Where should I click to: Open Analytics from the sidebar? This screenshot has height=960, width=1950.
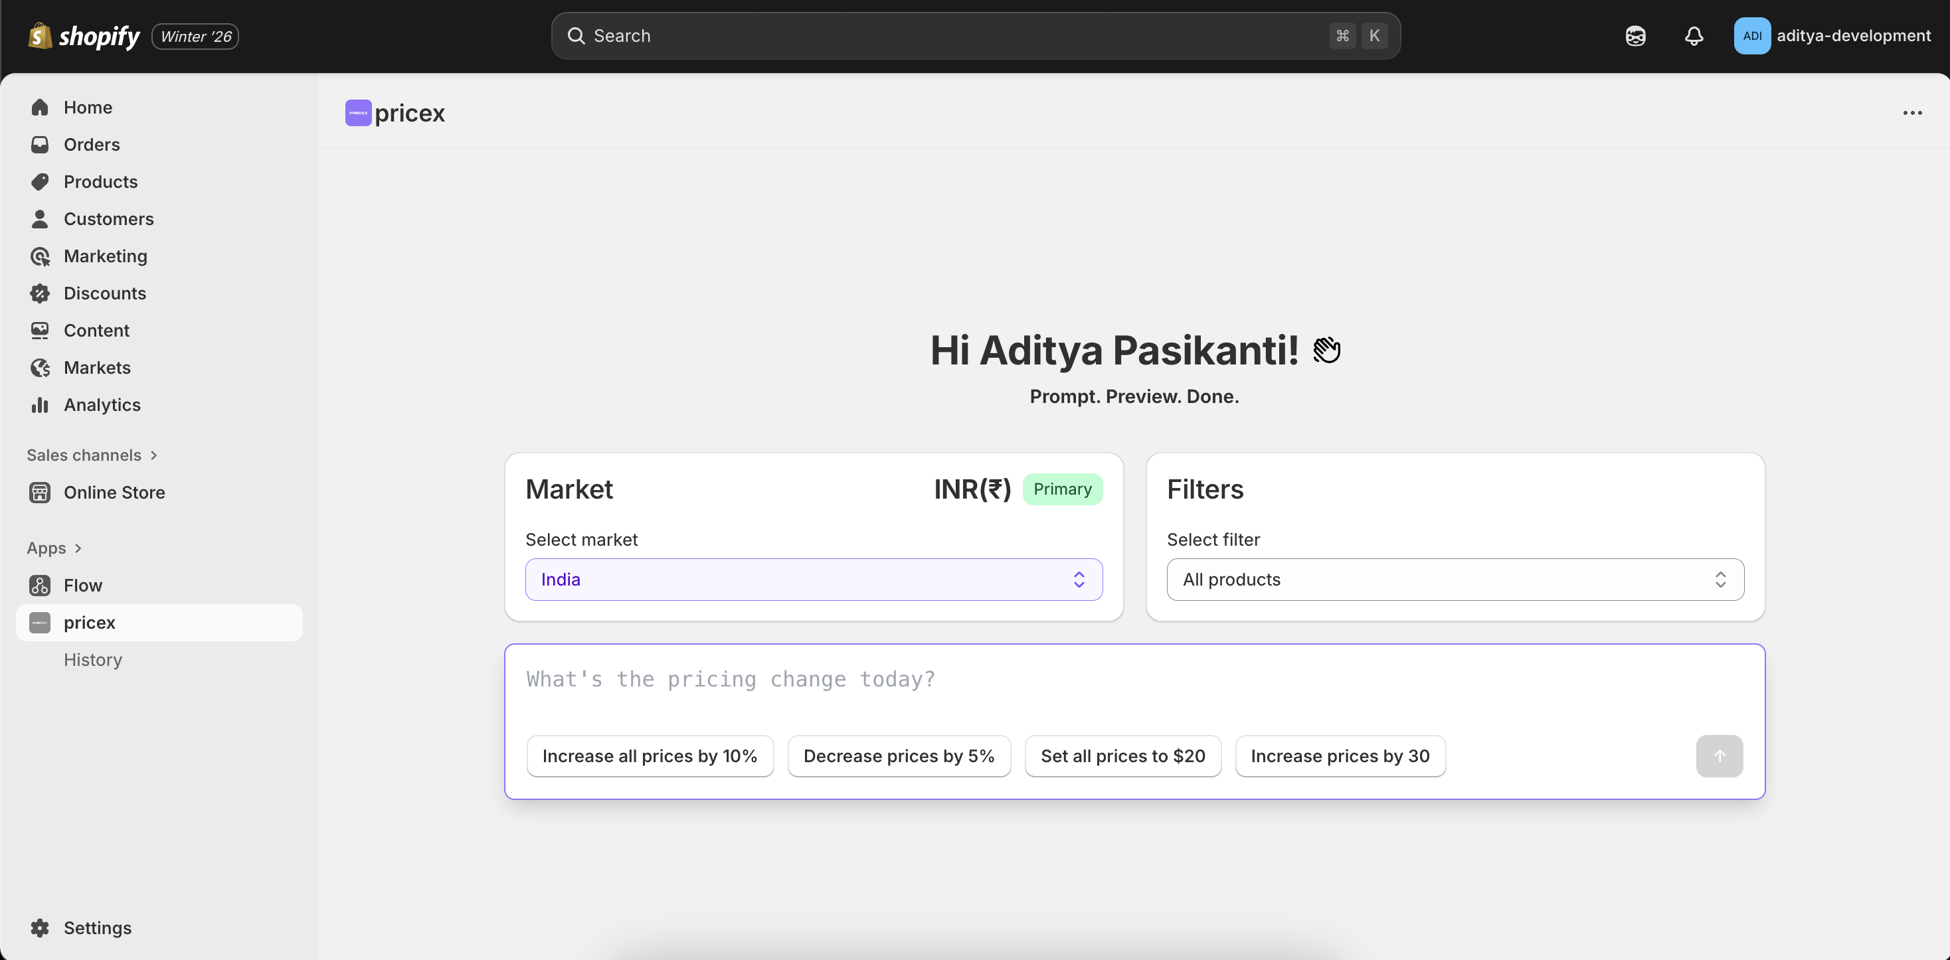(x=102, y=405)
